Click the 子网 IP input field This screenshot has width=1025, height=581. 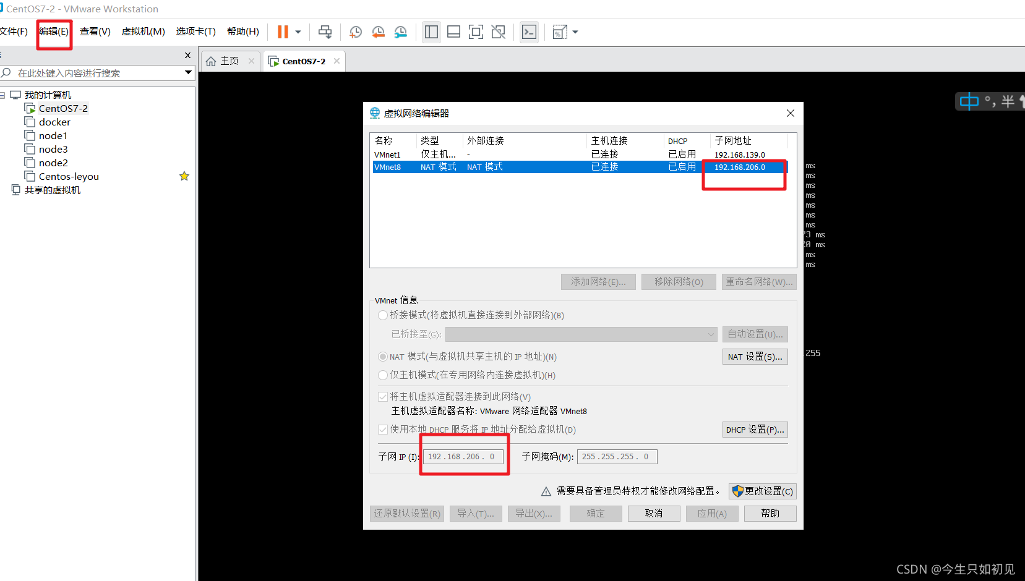coord(463,457)
